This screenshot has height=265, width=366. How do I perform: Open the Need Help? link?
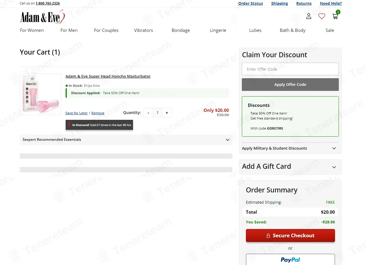(x=331, y=4)
